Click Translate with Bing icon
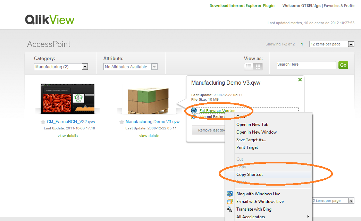Image resolution: width=361 pixels, height=221 pixels. 230,209
